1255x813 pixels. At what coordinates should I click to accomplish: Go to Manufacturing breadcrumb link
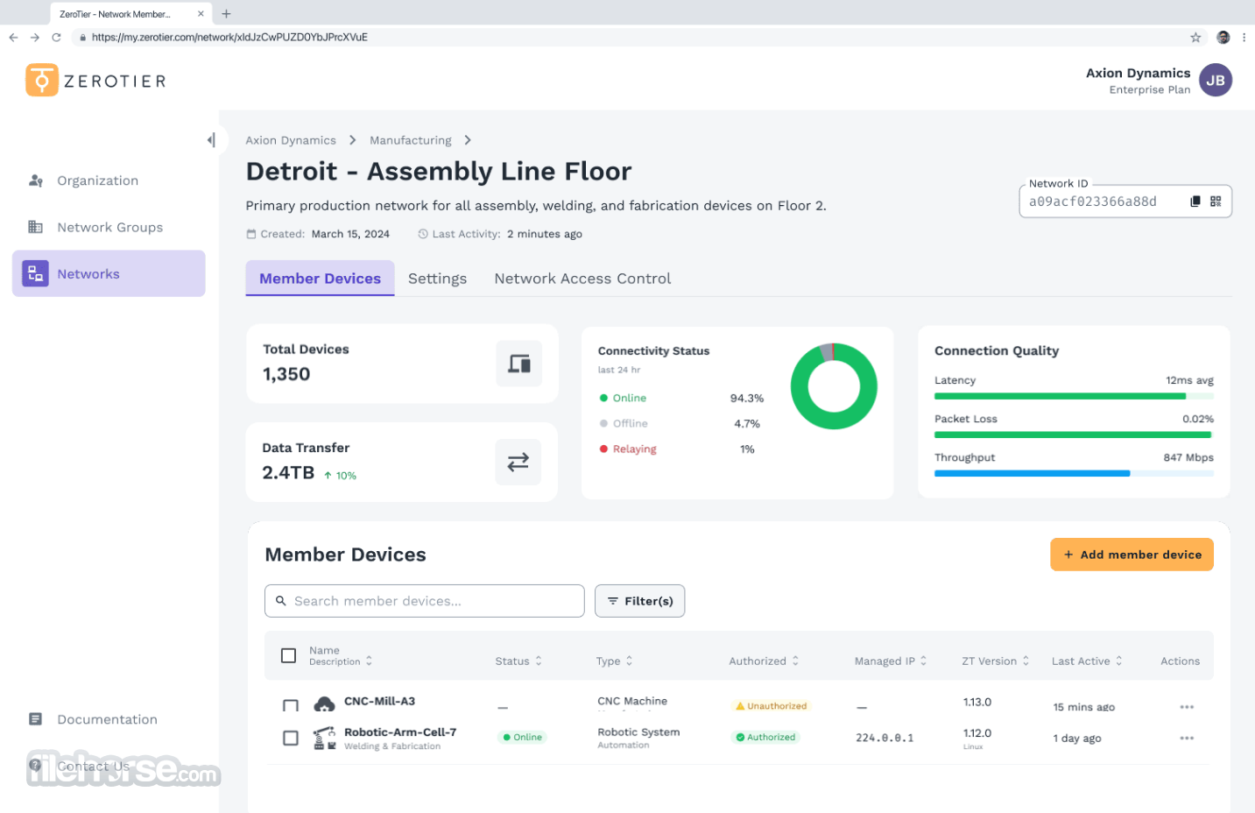coord(411,140)
